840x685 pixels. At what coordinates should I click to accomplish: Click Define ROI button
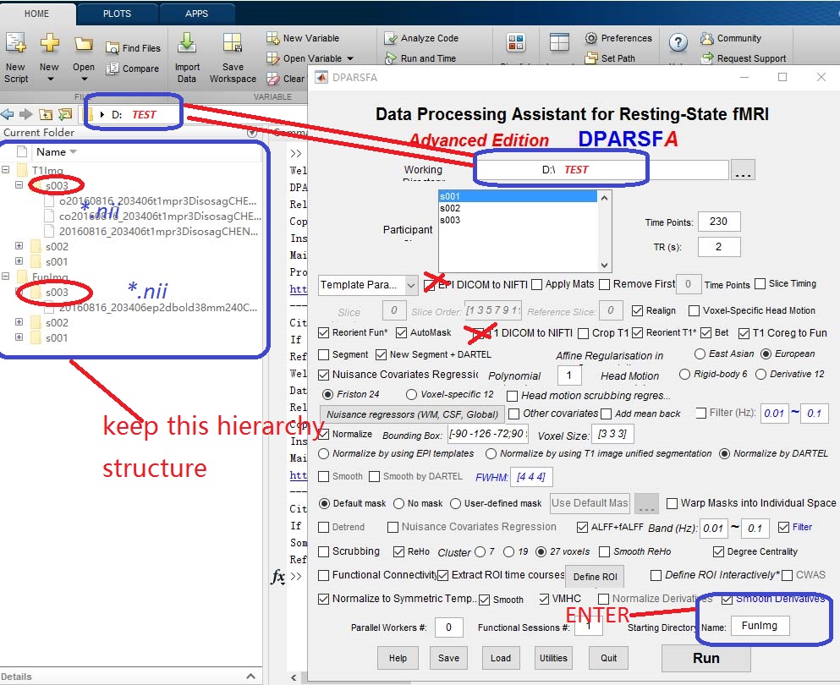[x=596, y=576]
